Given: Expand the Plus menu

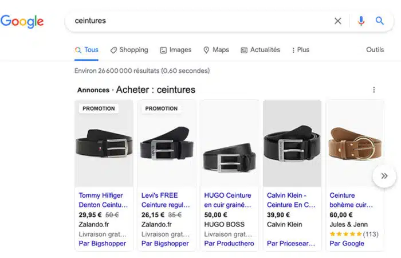Looking at the screenshot, I should [x=300, y=50].
